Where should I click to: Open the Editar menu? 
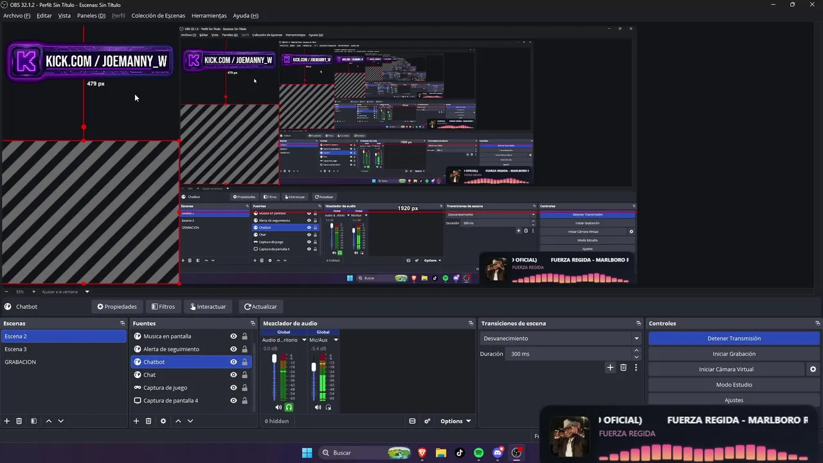click(x=44, y=15)
